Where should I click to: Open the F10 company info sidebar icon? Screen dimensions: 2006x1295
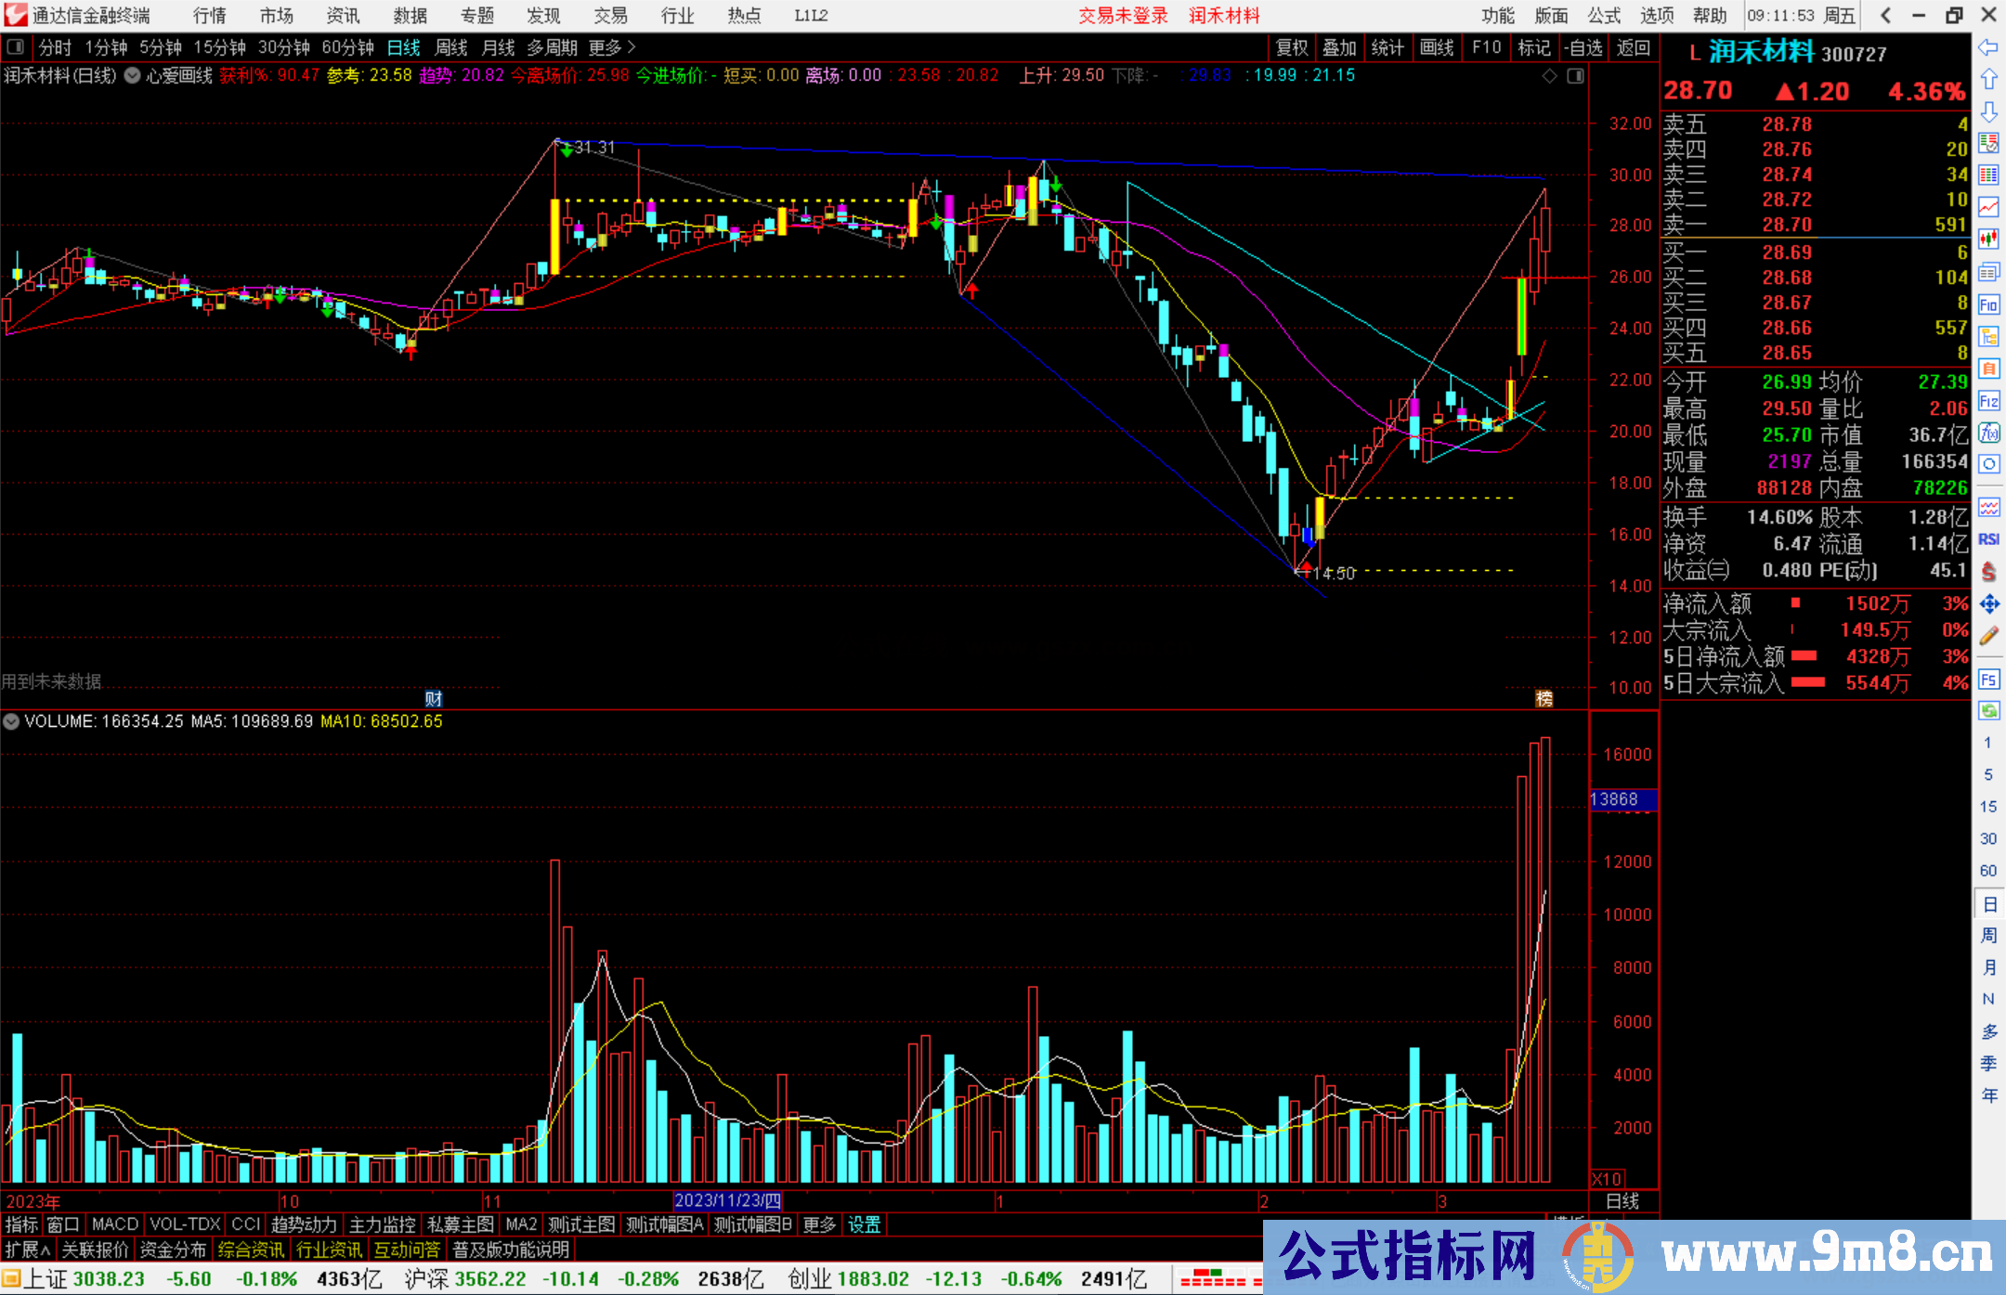tap(1988, 304)
